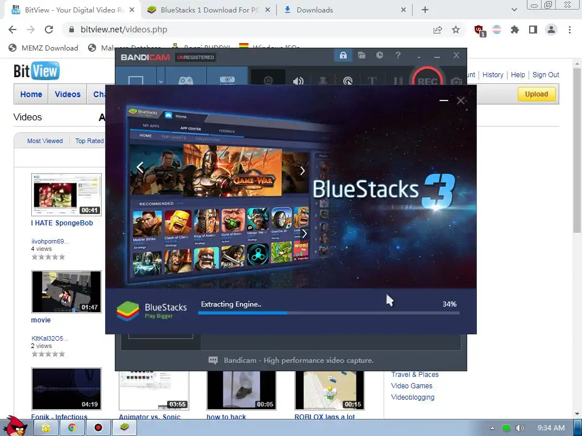Open Video Games category
Viewport: 582px width, 436px height.
(x=411, y=385)
